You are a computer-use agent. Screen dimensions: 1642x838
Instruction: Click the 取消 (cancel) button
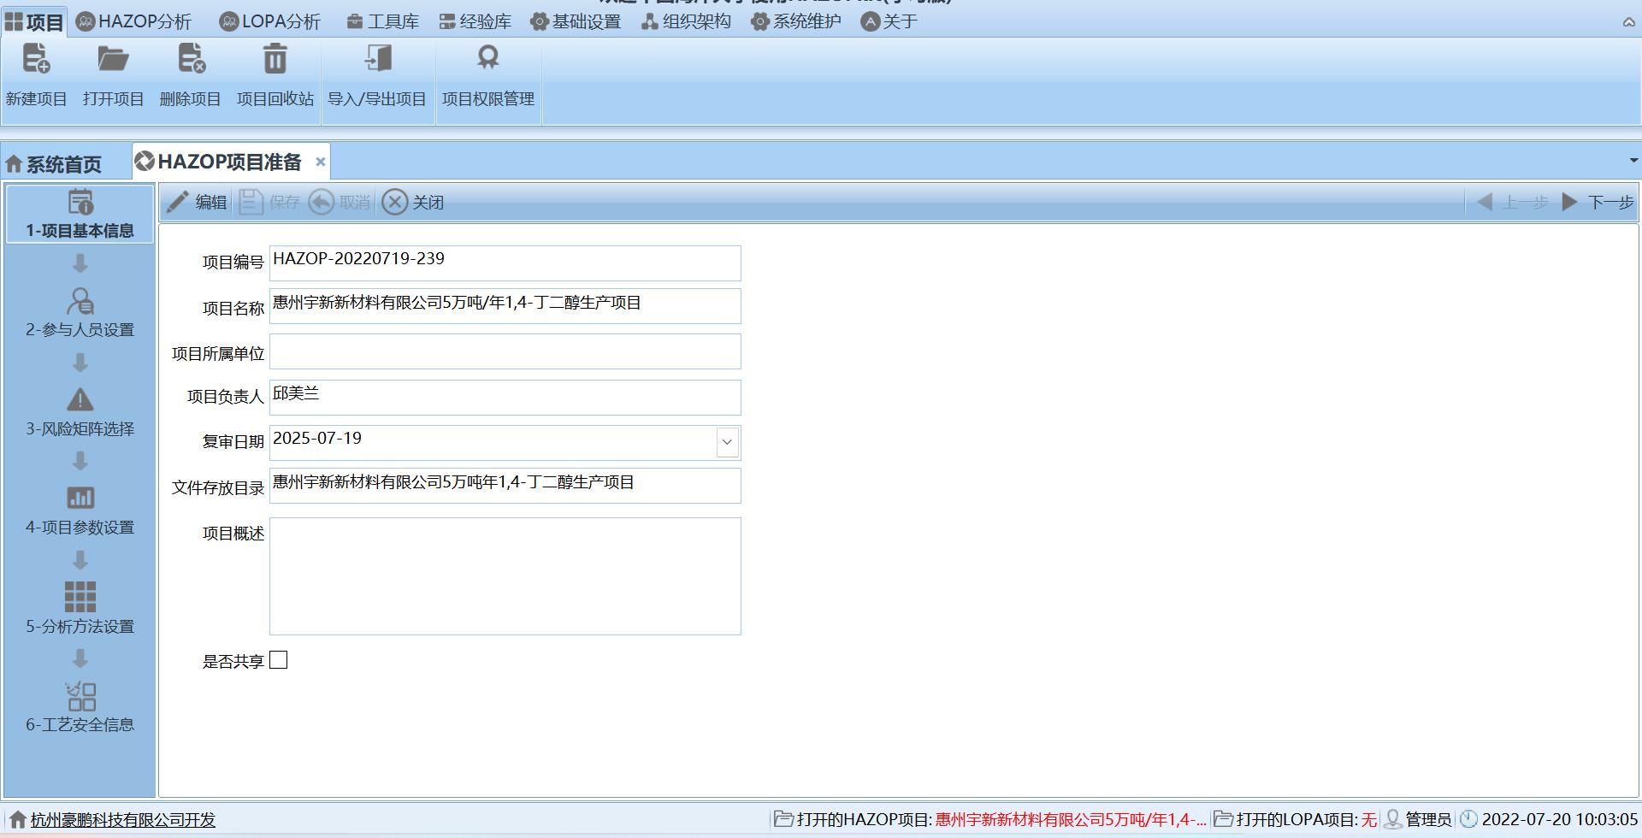pyautogui.click(x=340, y=203)
